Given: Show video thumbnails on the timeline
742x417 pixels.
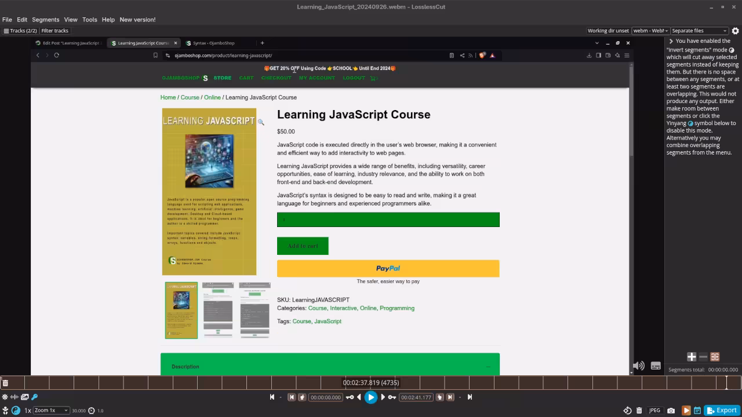Looking at the screenshot, I should point(24,397).
